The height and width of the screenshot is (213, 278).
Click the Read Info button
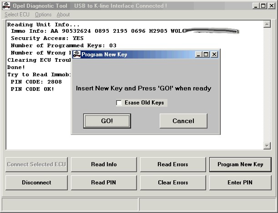(x=104, y=164)
